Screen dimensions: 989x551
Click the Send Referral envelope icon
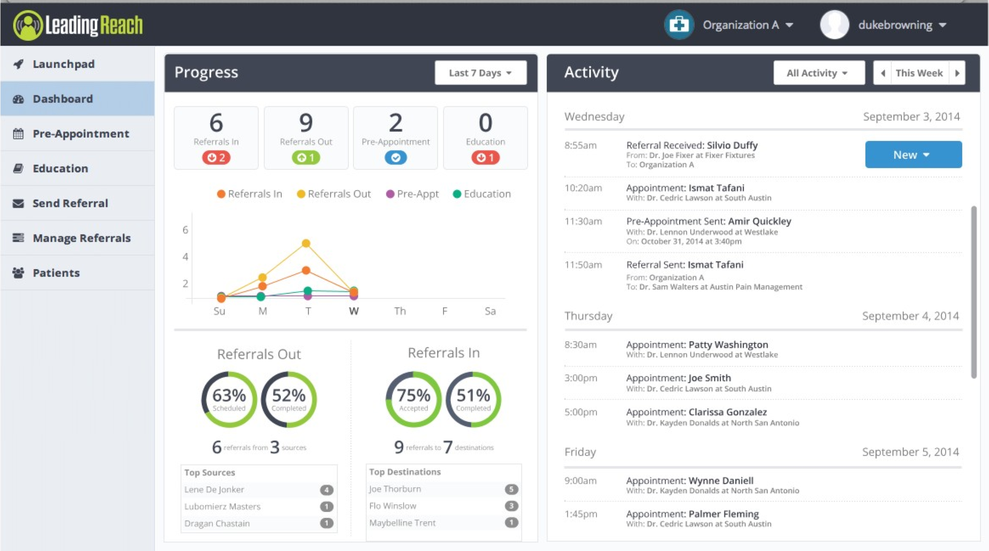tap(18, 203)
